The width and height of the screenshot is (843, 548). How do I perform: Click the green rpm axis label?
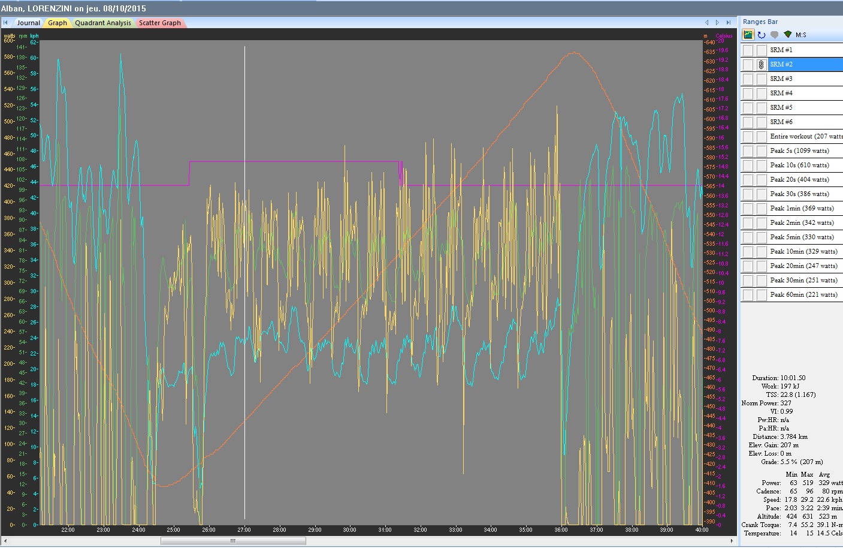tap(23, 36)
